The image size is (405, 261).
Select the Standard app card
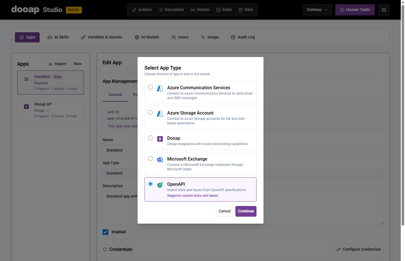[51, 83]
